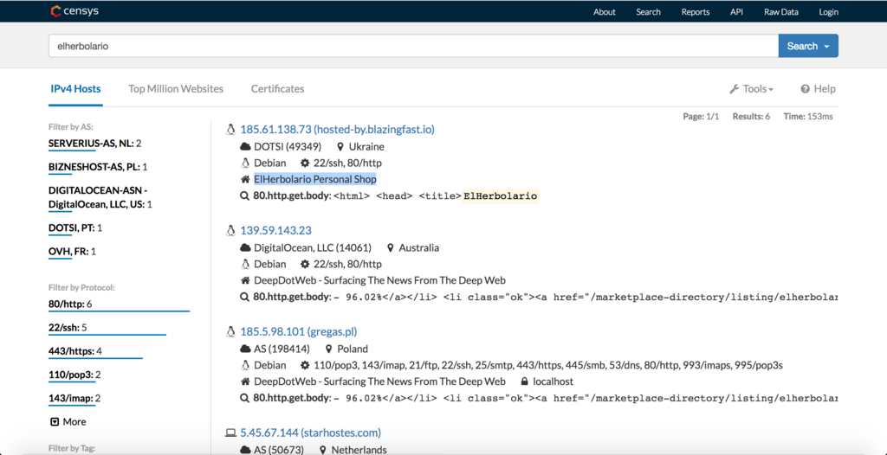887x455 pixels.
Task: Open the Search button dropdown caret
Action: (x=827, y=47)
